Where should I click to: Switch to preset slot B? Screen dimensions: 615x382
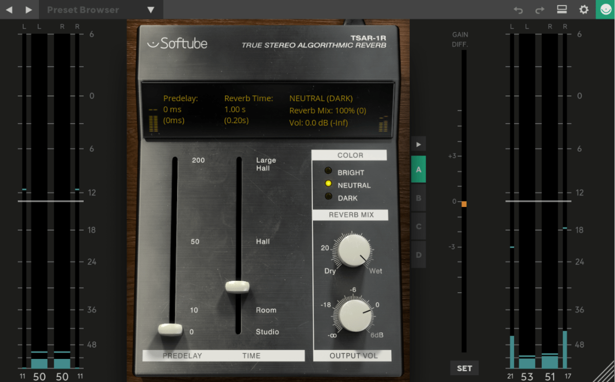pos(419,198)
